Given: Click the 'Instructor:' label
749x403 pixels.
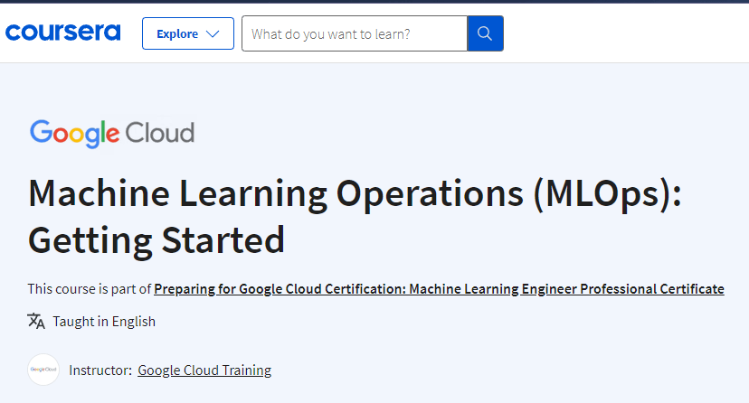Looking at the screenshot, I should point(100,370).
